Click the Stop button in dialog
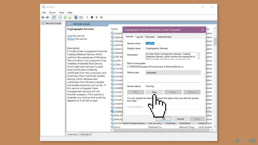 [154, 92]
